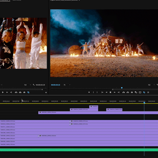Viewport: 158px width, 158px height.
Task: Click Insert icon in Source monitor
Action: click(16, 92)
